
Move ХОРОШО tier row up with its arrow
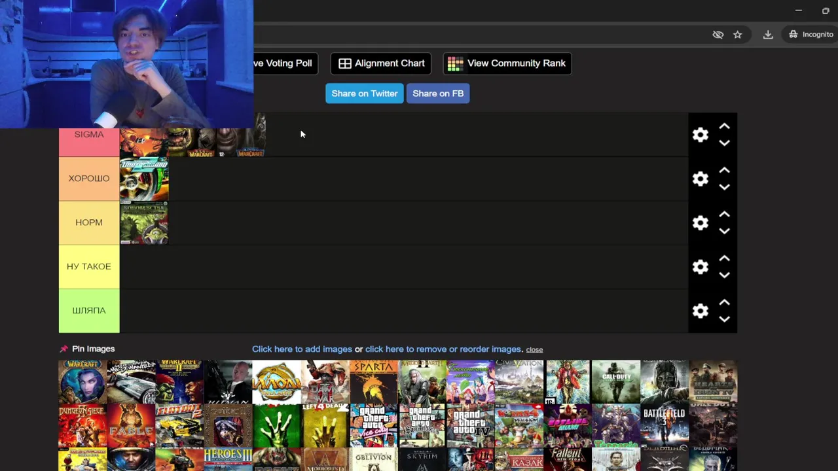724,170
